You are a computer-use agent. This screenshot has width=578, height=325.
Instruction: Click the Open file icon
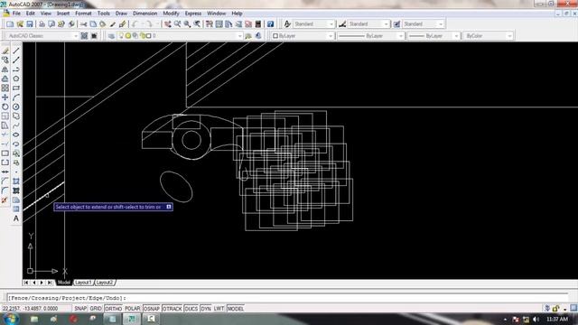pos(20,24)
